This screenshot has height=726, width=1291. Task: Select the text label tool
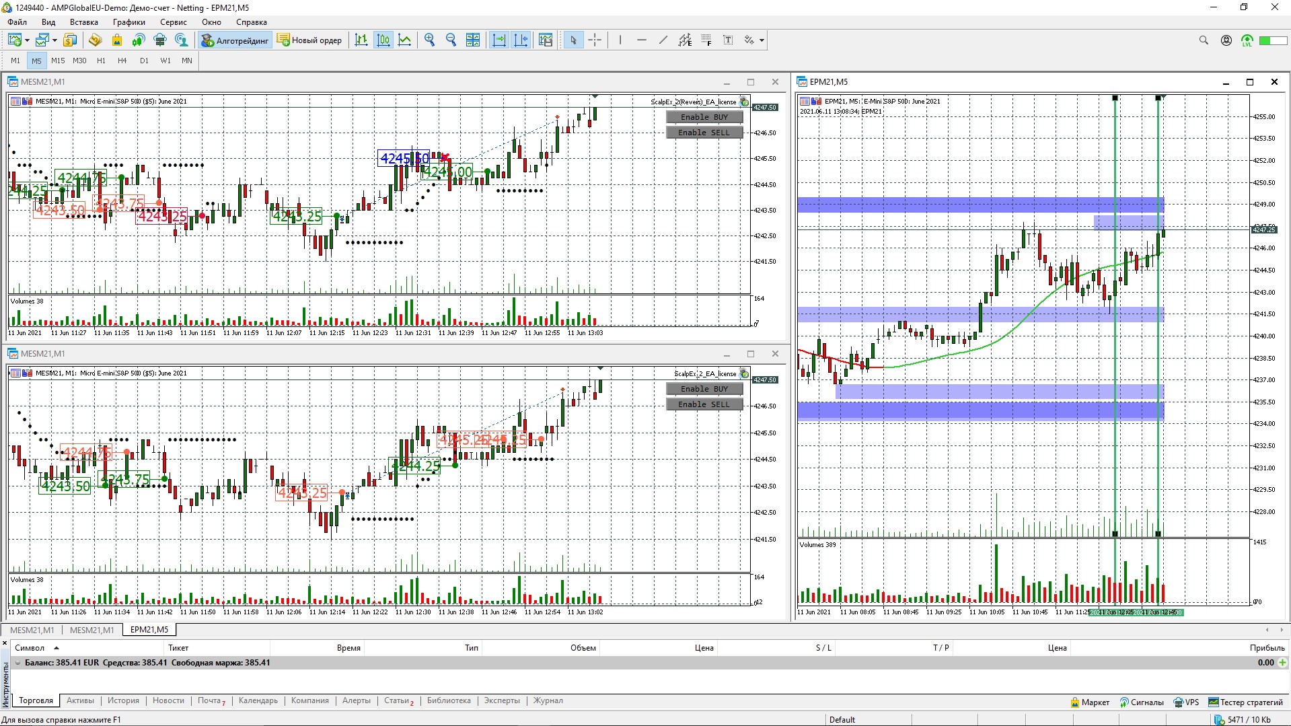728,40
